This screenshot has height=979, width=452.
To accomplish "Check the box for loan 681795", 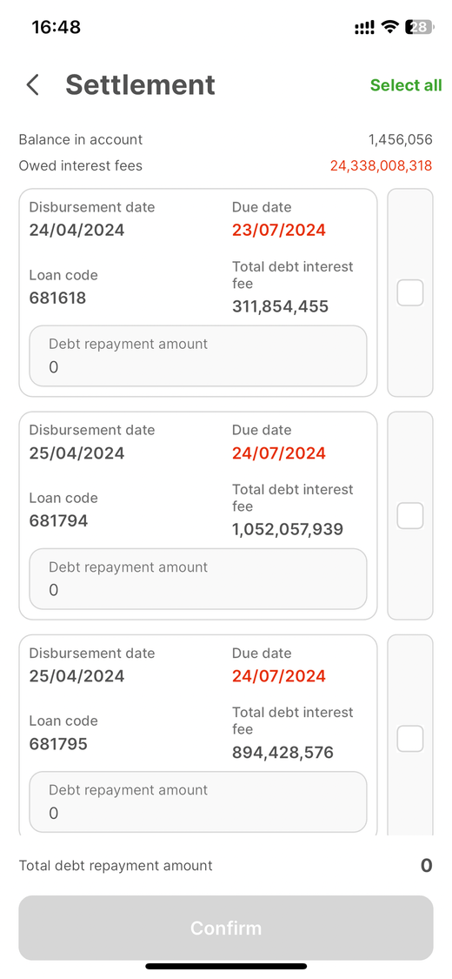I will tap(410, 739).
